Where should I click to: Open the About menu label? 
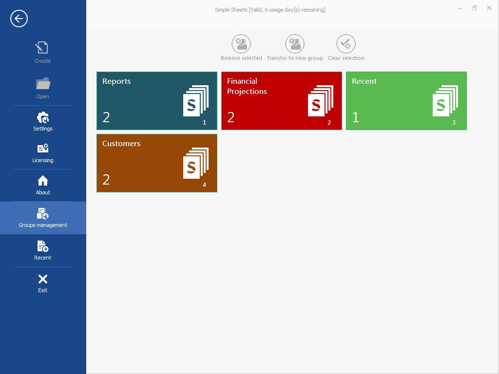(43, 192)
